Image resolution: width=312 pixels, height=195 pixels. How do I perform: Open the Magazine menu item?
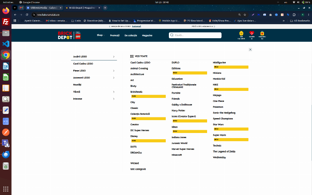tap(147, 35)
